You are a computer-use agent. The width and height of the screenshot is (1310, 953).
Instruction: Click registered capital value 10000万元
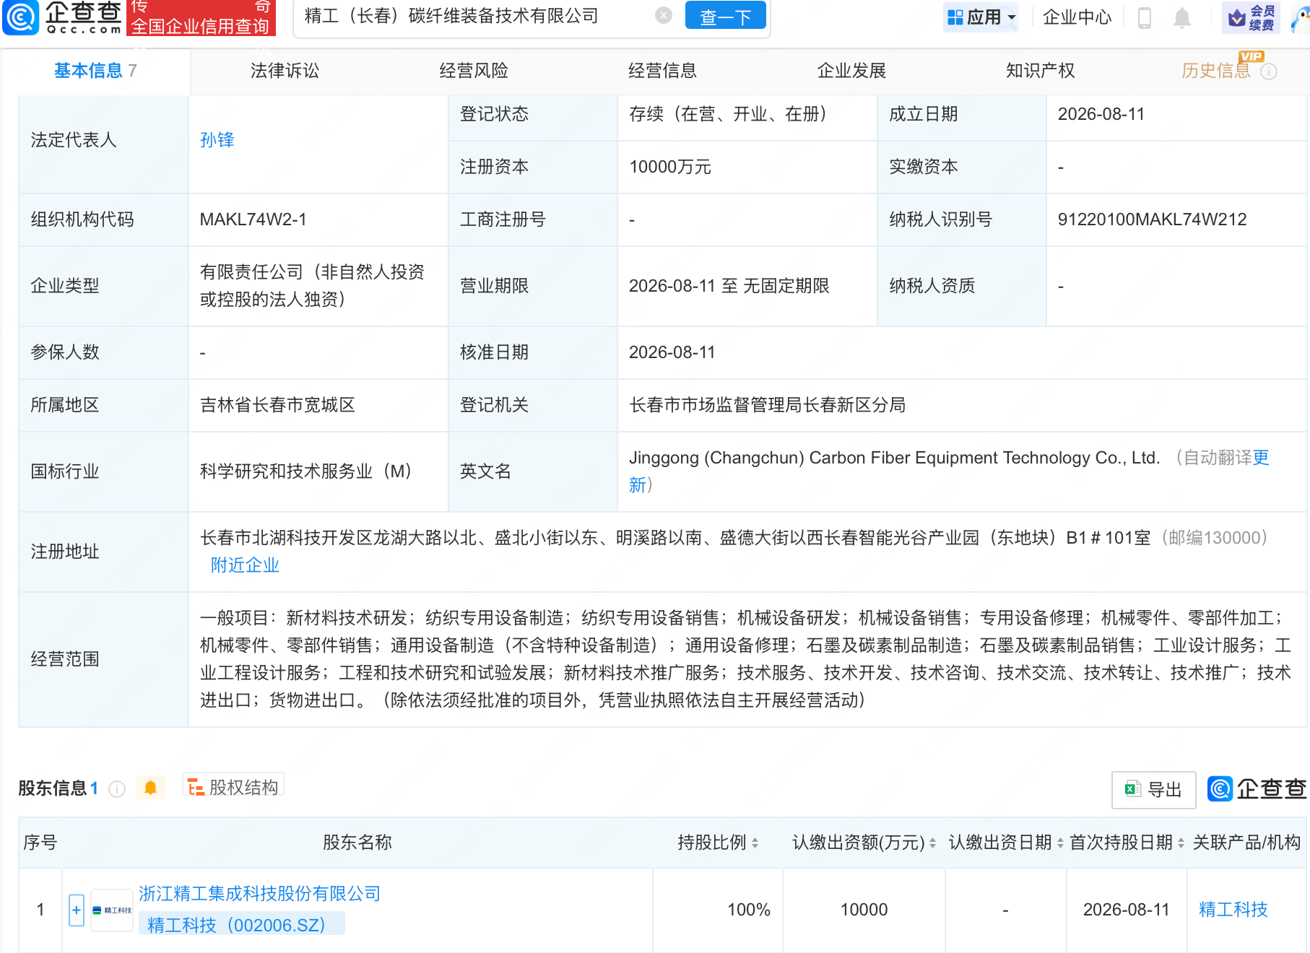[670, 167]
